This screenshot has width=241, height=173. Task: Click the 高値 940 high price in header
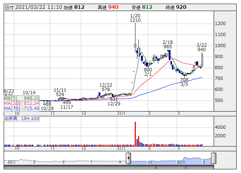[x=108, y=7]
